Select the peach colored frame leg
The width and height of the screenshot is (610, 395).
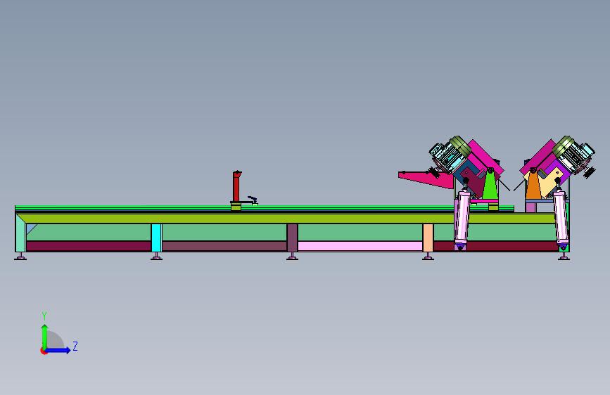pos(428,238)
